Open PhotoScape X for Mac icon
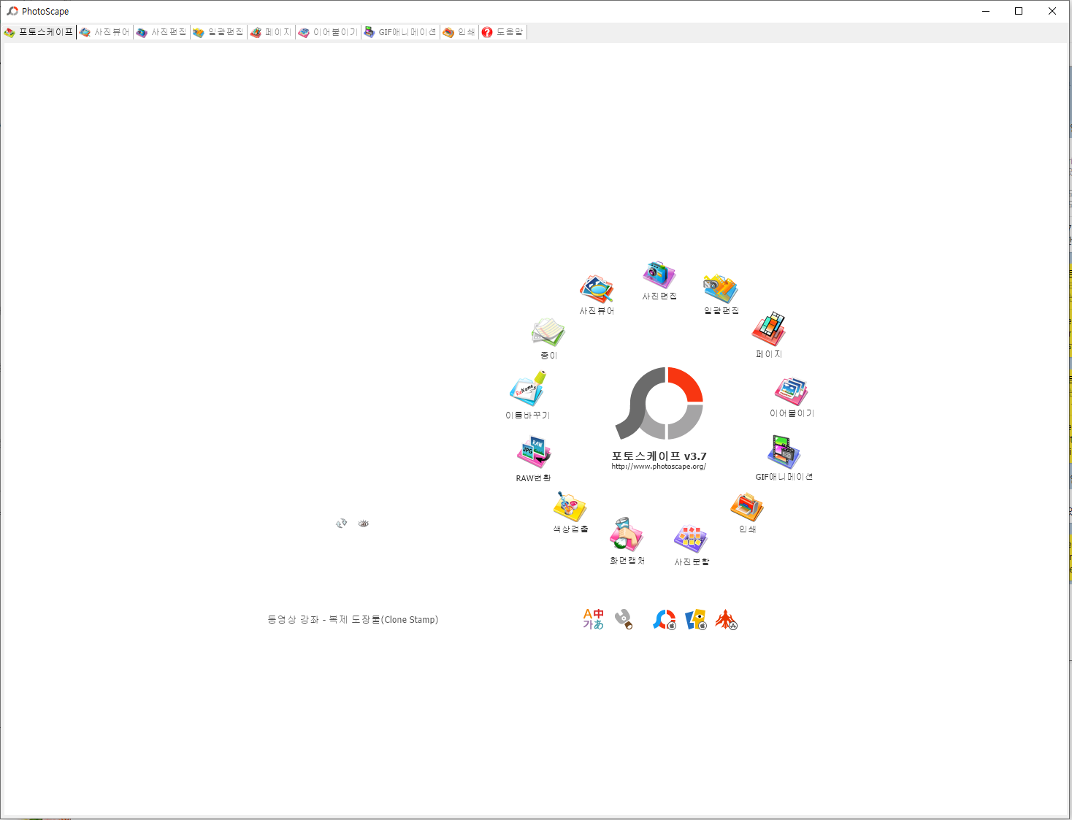The width and height of the screenshot is (1072, 820). pyautogui.click(x=665, y=620)
